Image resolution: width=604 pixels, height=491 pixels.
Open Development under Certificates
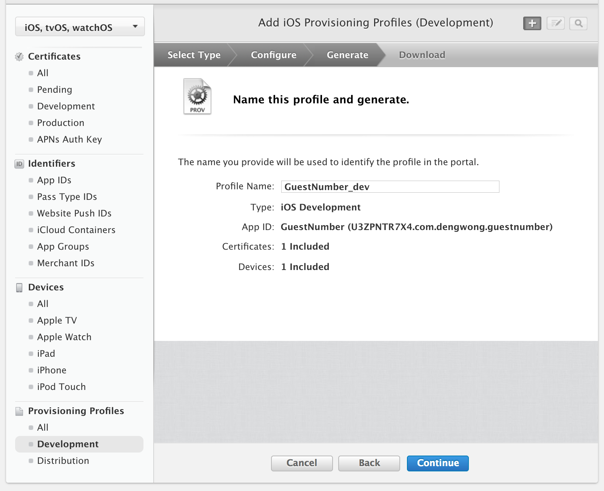(x=66, y=106)
